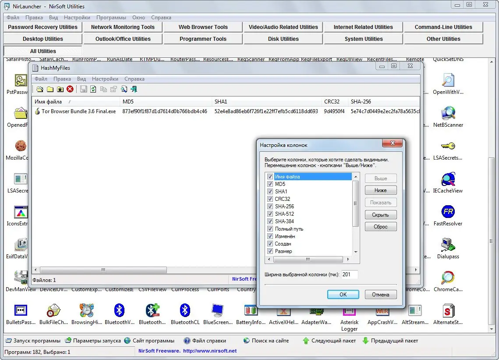Click the column width input field

pos(350,274)
